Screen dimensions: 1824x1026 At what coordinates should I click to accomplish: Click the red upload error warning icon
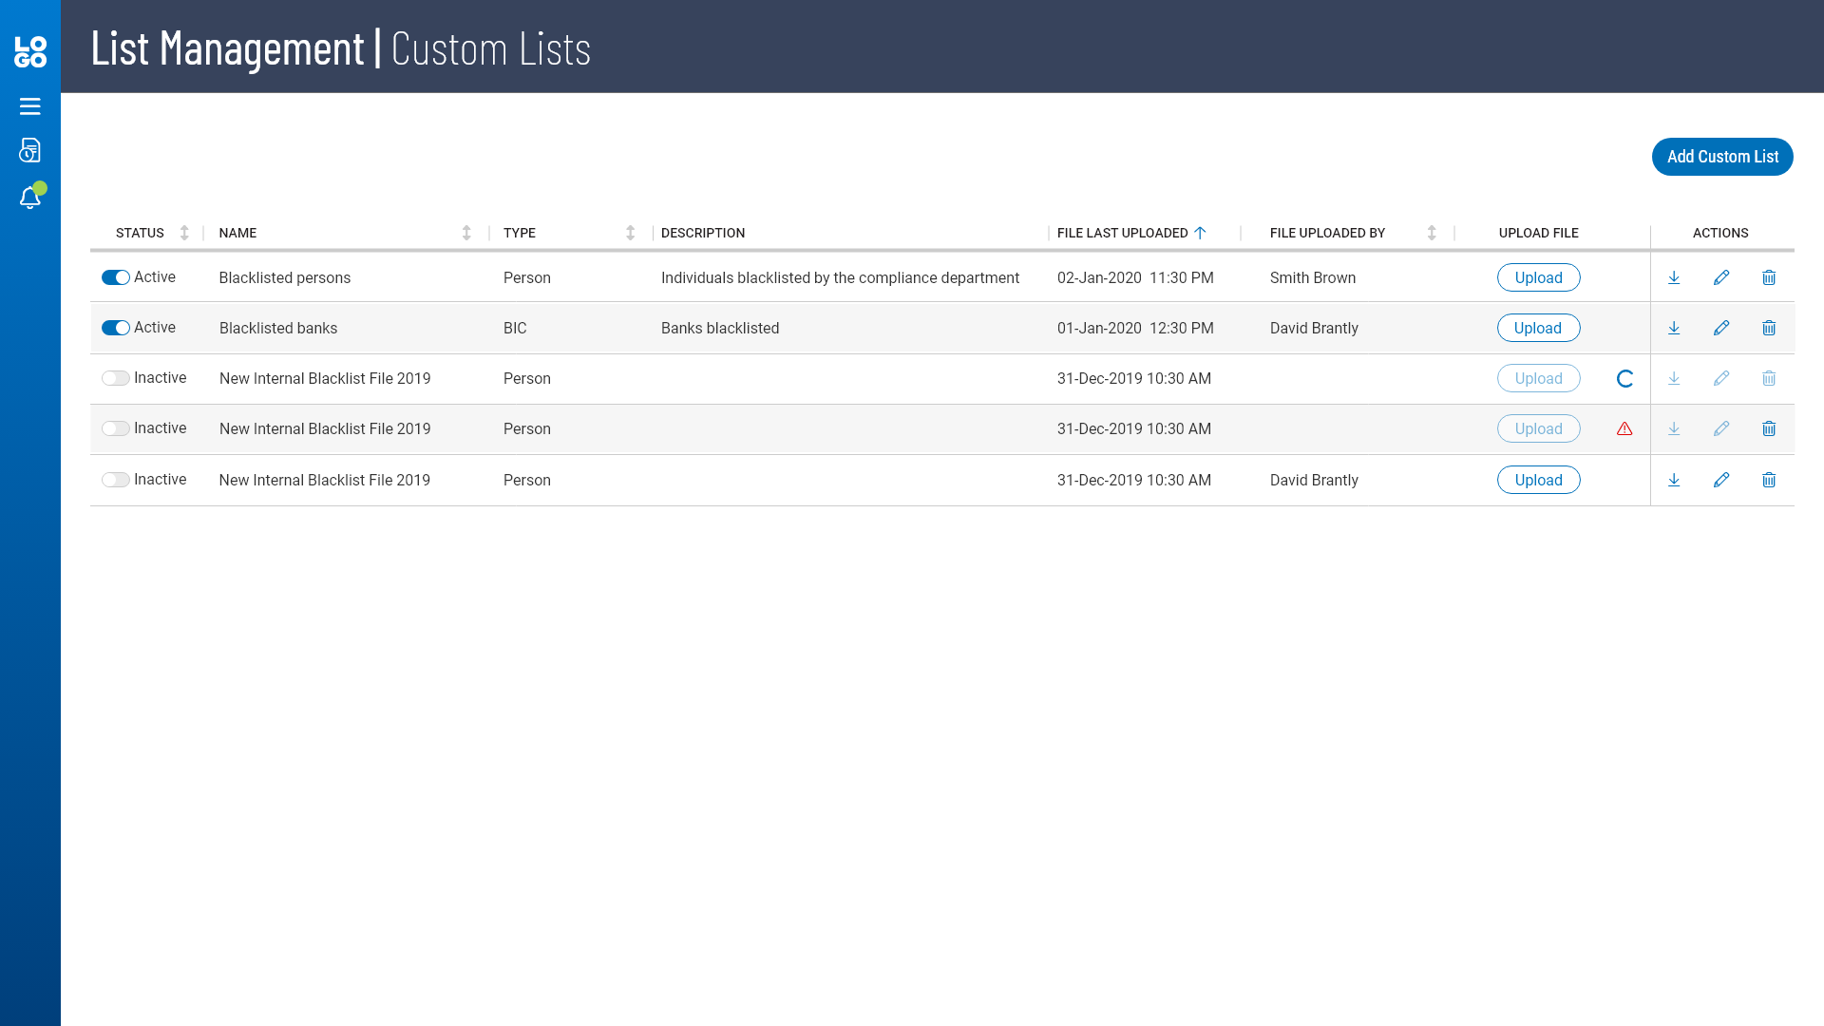[x=1624, y=428]
